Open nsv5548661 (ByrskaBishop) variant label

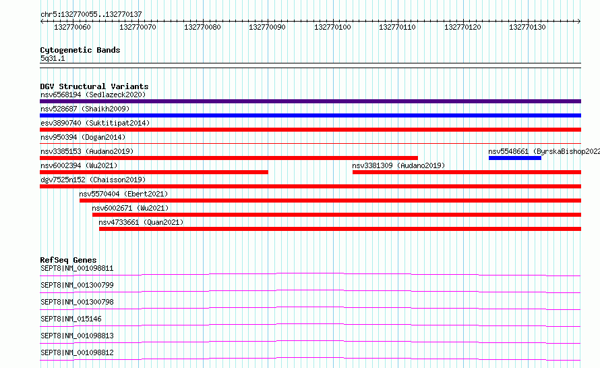(x=544, y=151)
